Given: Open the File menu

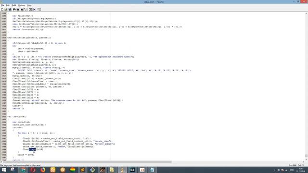Looking at the screenshot, I should pos(2,5).
